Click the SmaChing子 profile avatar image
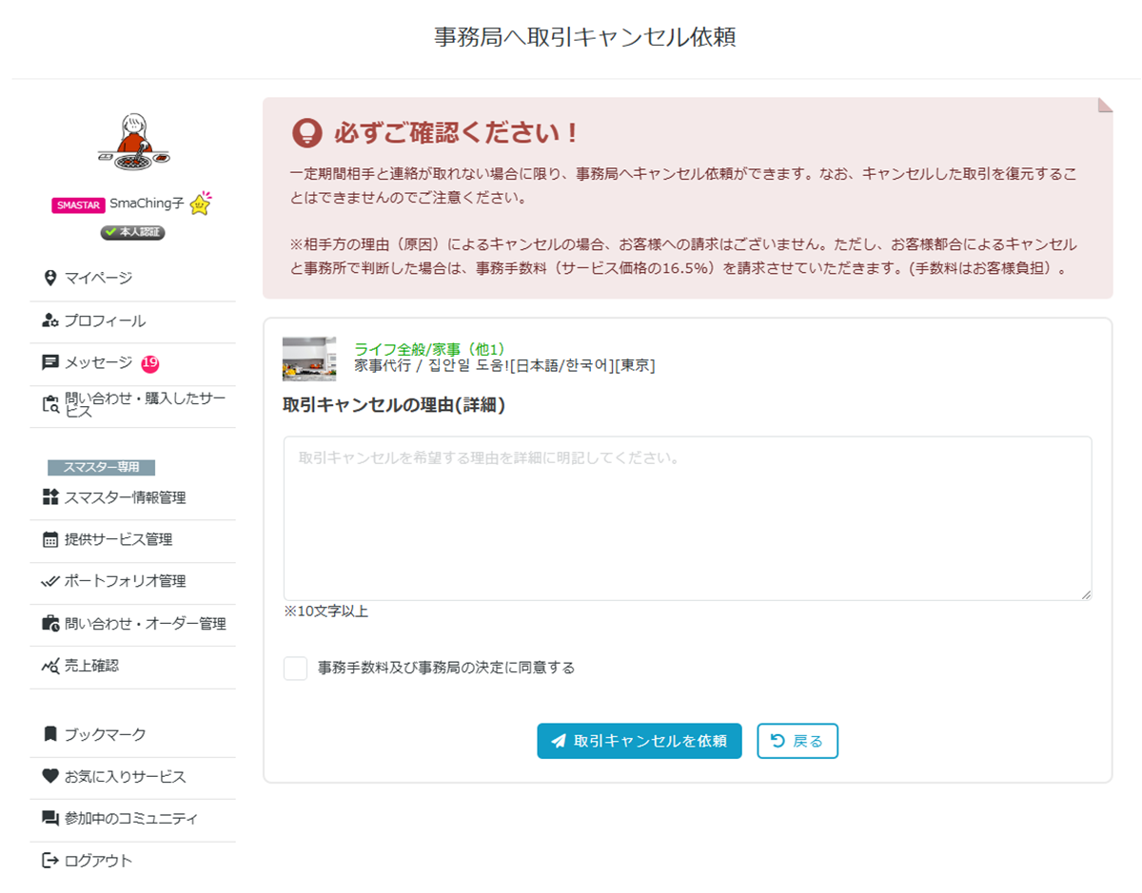This screenshot has height=893, width=1142. (133, 143)
